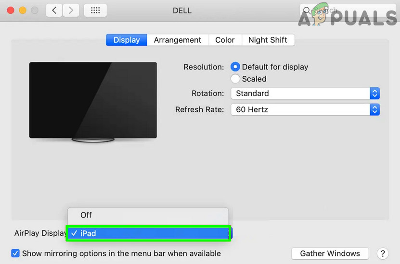Click the Search input field
Screen dimensions: 400x264
coord(348,11)
